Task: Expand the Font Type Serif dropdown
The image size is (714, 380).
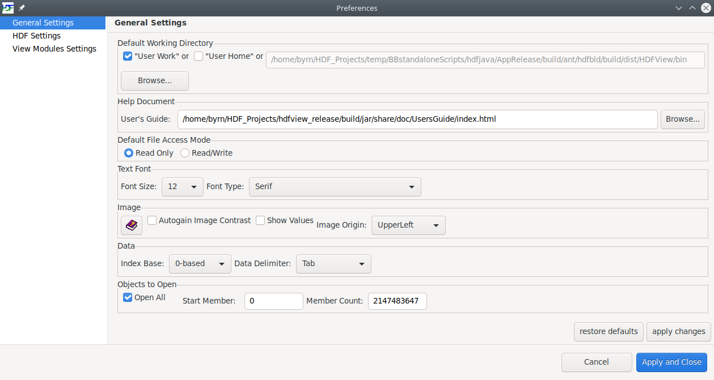Action: [335, 186]
